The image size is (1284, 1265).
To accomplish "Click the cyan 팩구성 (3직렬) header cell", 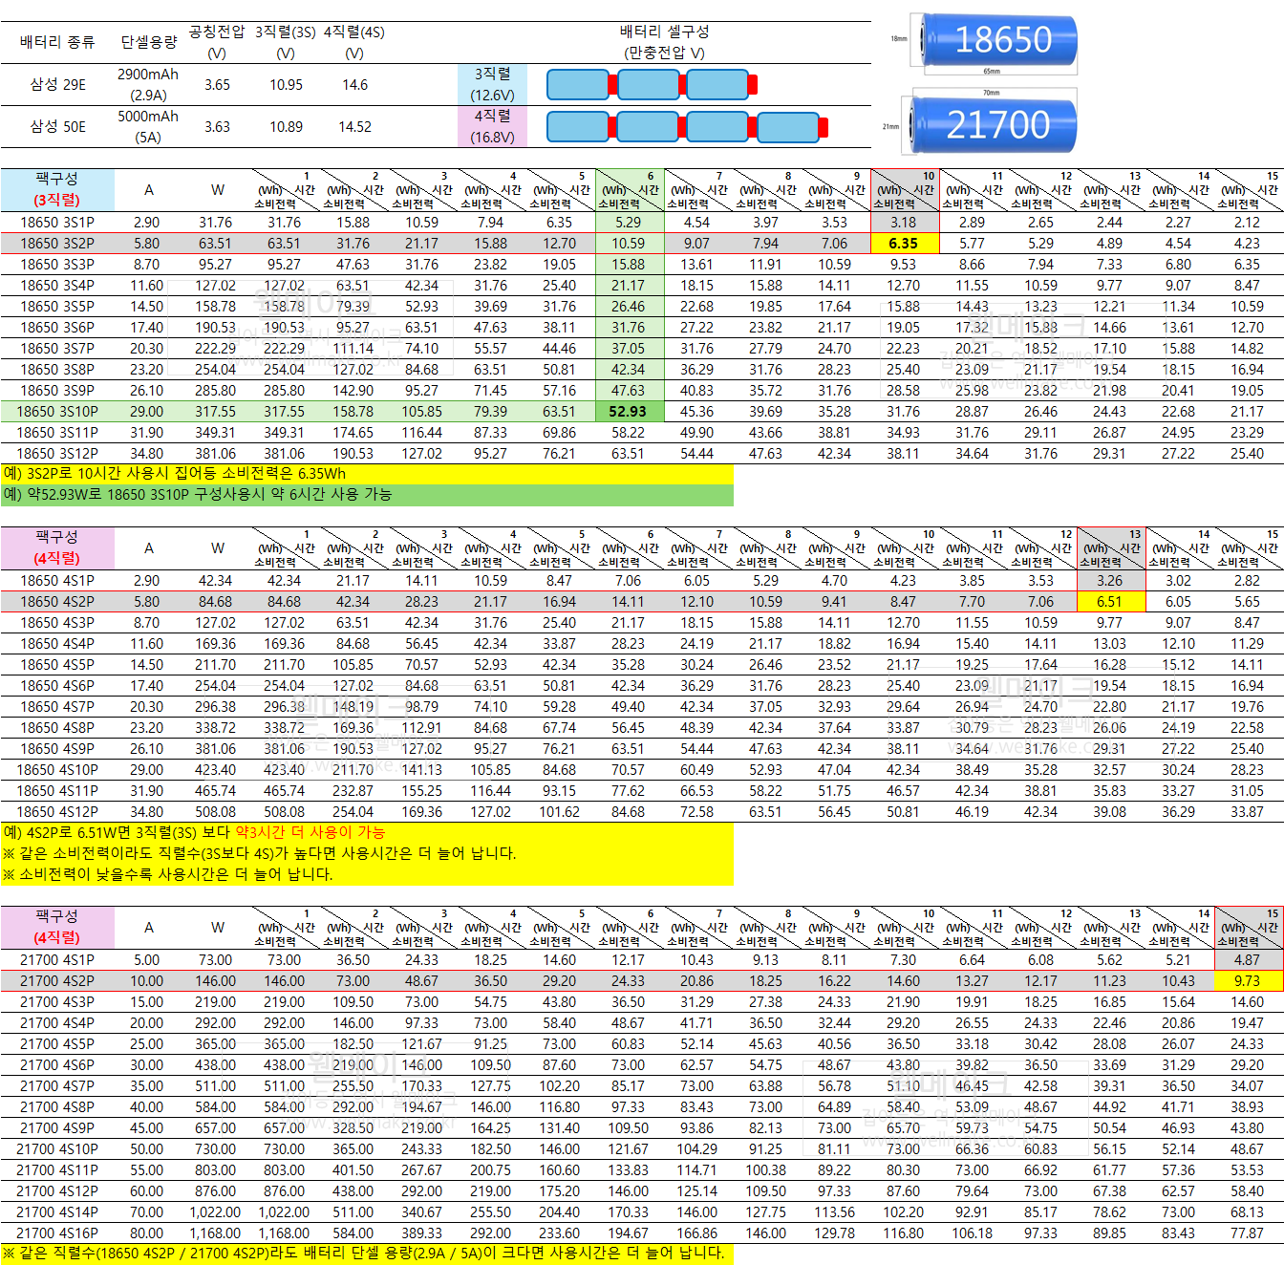I will [57, 189].
